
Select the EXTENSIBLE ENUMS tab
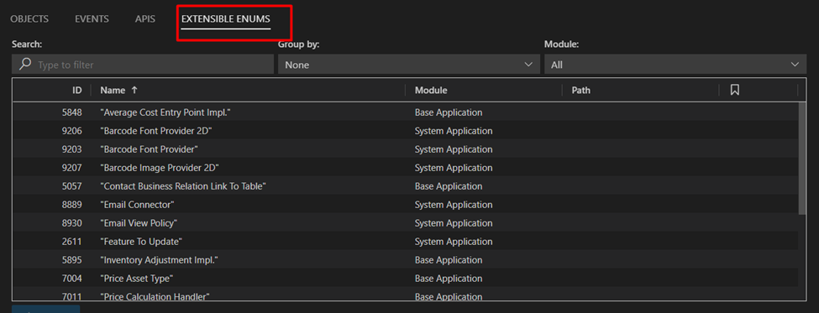pyautogui.click(x=226, y=18)
